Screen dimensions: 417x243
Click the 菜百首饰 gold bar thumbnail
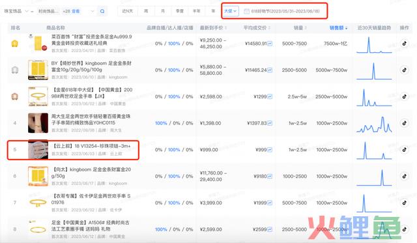[38, 43]
